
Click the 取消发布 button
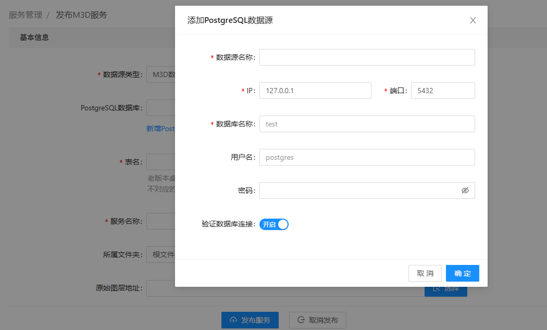tap(318, 320)
